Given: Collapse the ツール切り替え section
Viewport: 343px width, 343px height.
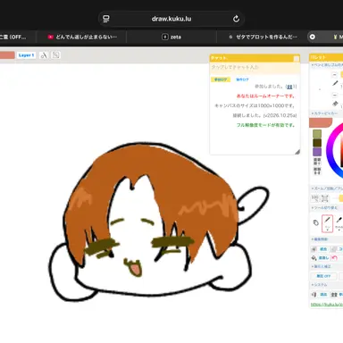Looking at the screenshot, I should point(325,208).
